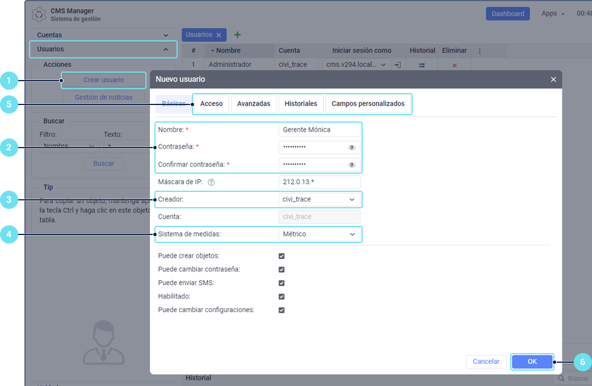
Task: Uncheck Puede crear objetos checkbox
Action: pos(282,256)
